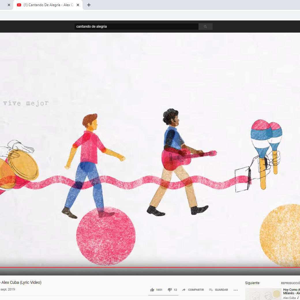Open the next video thumbnail under Siguiente
The width and height of the screenshot is (300, 300).
pyautogui.click(x=263, y=294)
